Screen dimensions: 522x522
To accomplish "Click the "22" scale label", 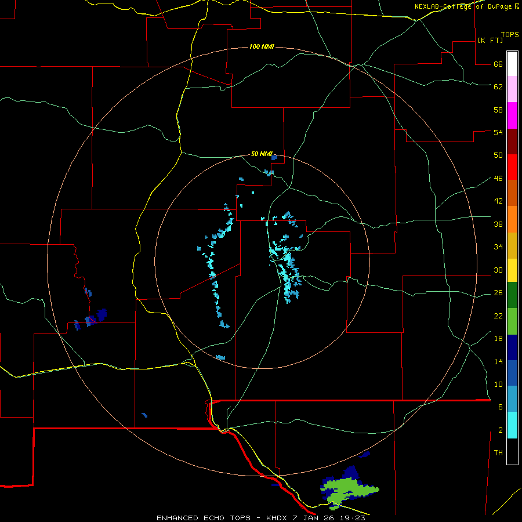I will 498,316.
